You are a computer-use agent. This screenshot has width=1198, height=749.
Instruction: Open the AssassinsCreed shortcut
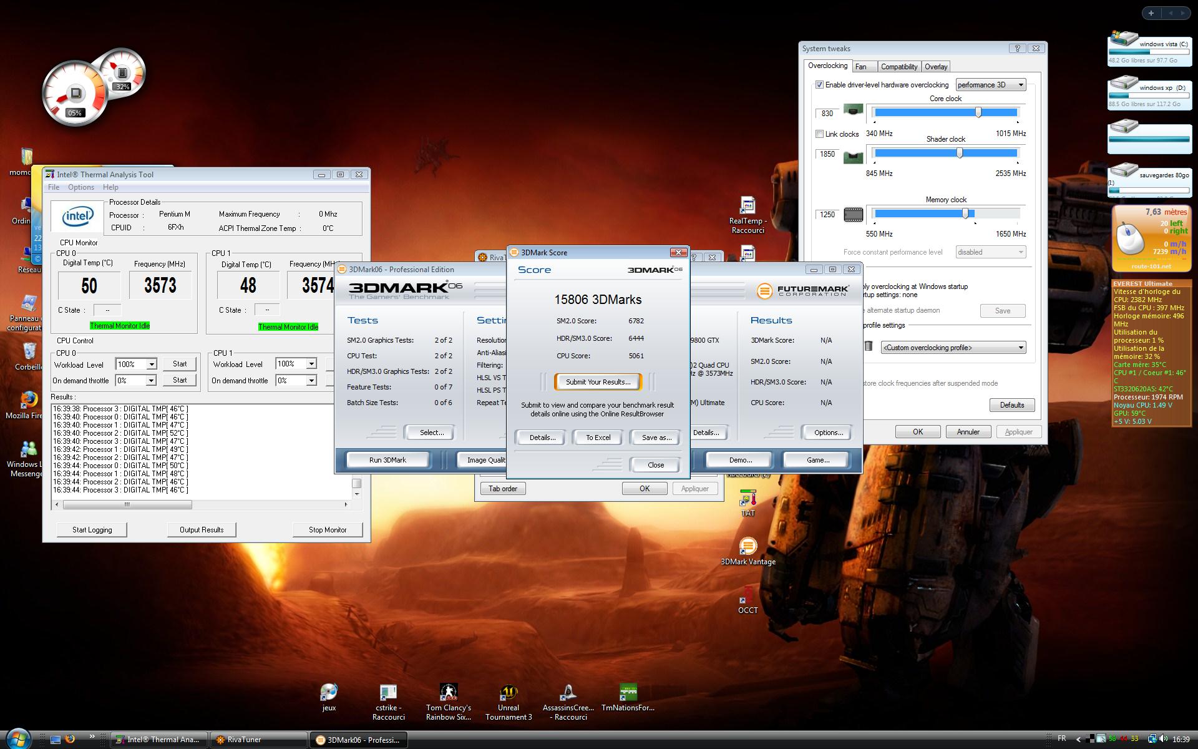coord(568,702)
